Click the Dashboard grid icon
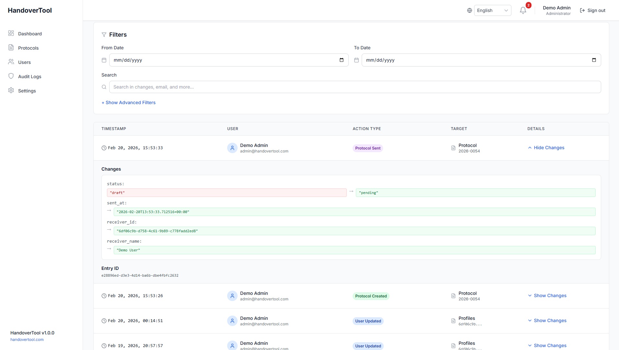This screenshot has height=350, width=619. 11,33
